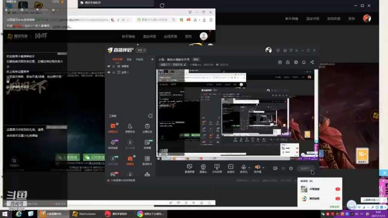The image size is (388, 218).
Task: Mute the speaker in 直播伴侣
Action: click(258, 168)
